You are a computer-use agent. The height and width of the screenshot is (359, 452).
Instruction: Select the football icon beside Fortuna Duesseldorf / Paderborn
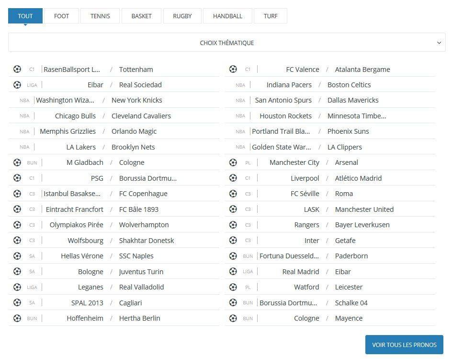(x=233, y=256)
